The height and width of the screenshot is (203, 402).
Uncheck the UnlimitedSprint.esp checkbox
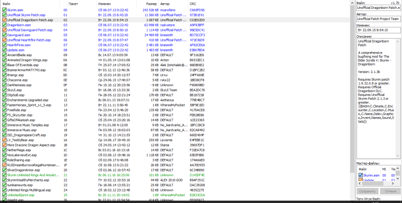tap(4, 195)
